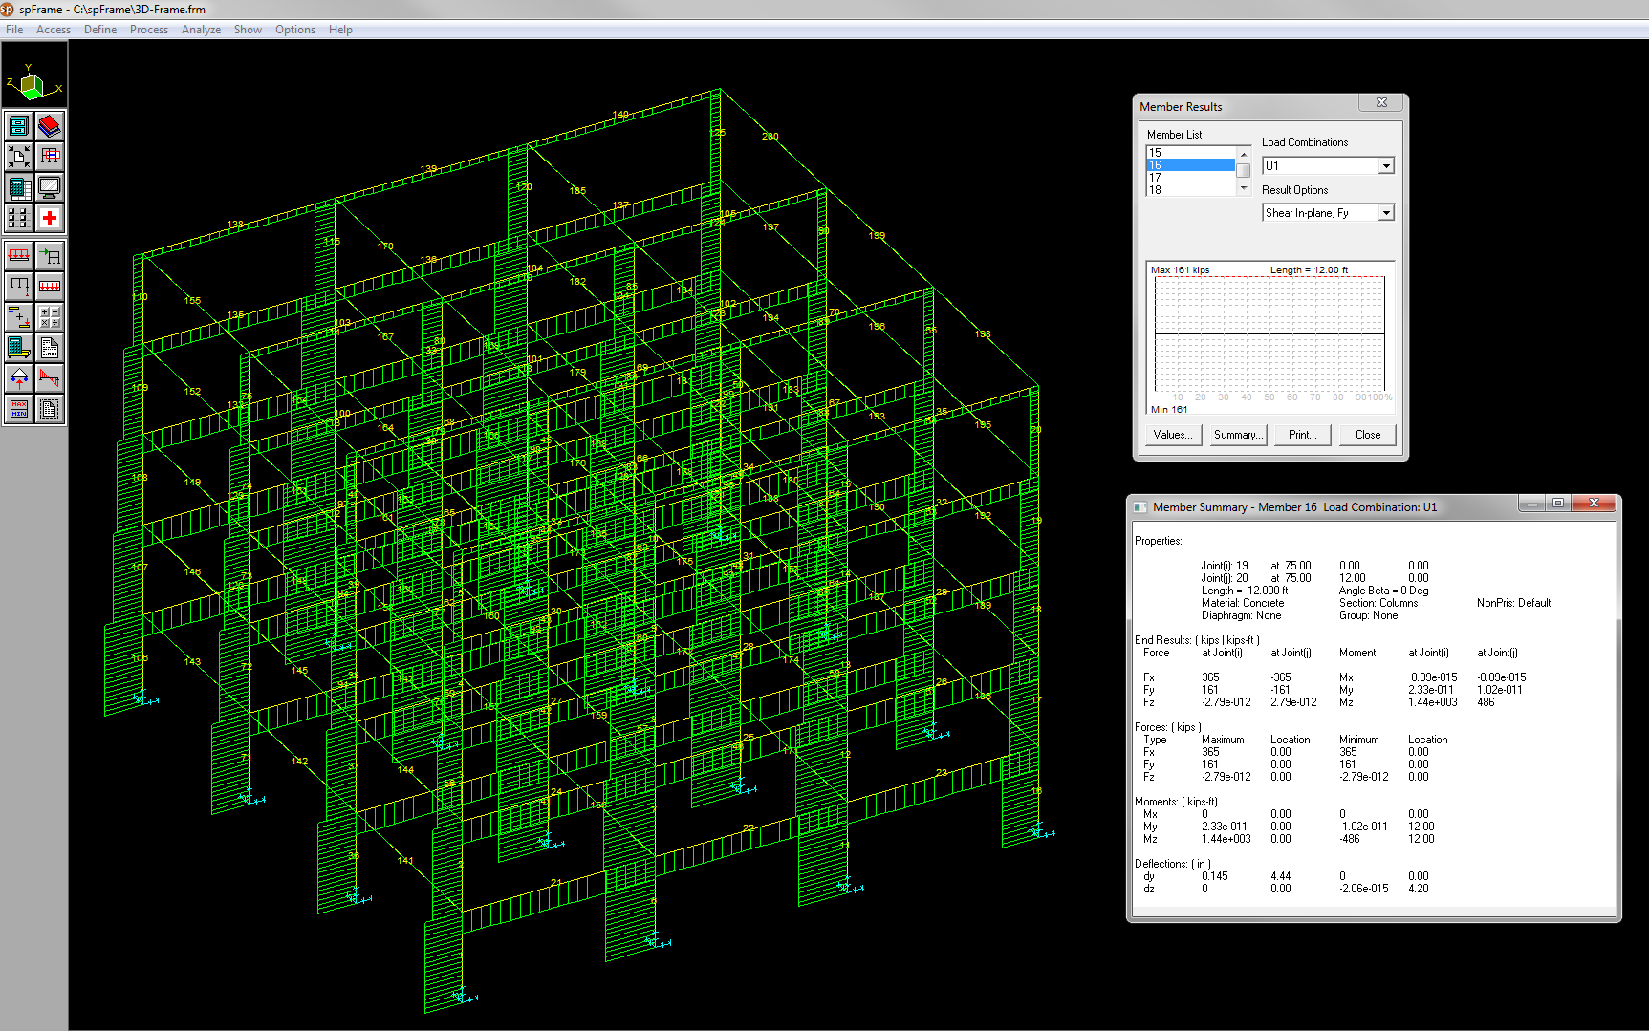Click the Values... button
Viewport: 1649px width, 1031px height.
1172,435
